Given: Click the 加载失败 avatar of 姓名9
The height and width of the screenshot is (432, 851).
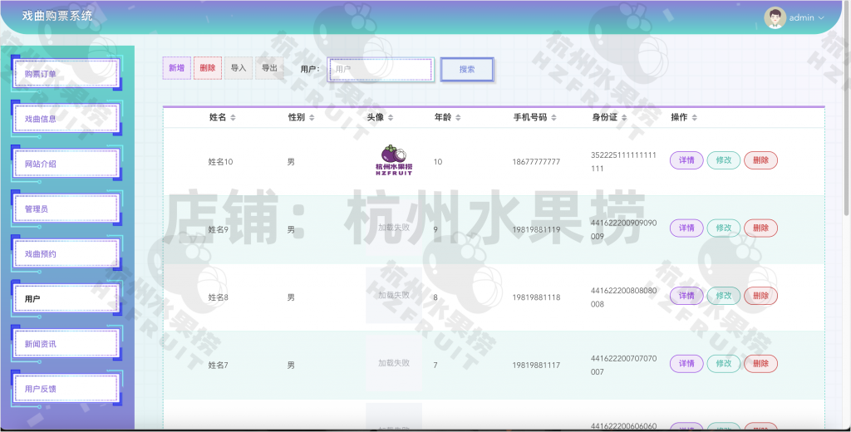Looking at the screenshot, I should pyautogui.click(x=394, y=228).
